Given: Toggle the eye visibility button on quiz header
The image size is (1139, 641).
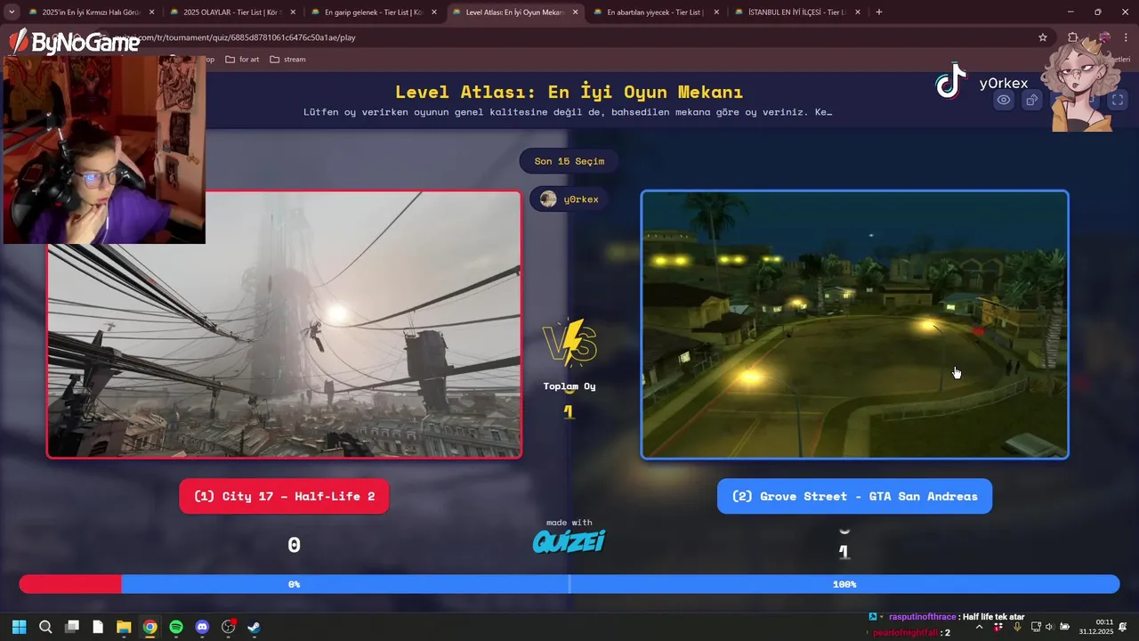Looking at the screenshot, I should tap(1004, 100).
